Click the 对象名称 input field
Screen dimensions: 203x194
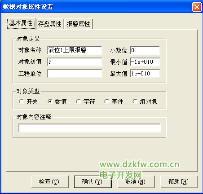pos(75,50)
